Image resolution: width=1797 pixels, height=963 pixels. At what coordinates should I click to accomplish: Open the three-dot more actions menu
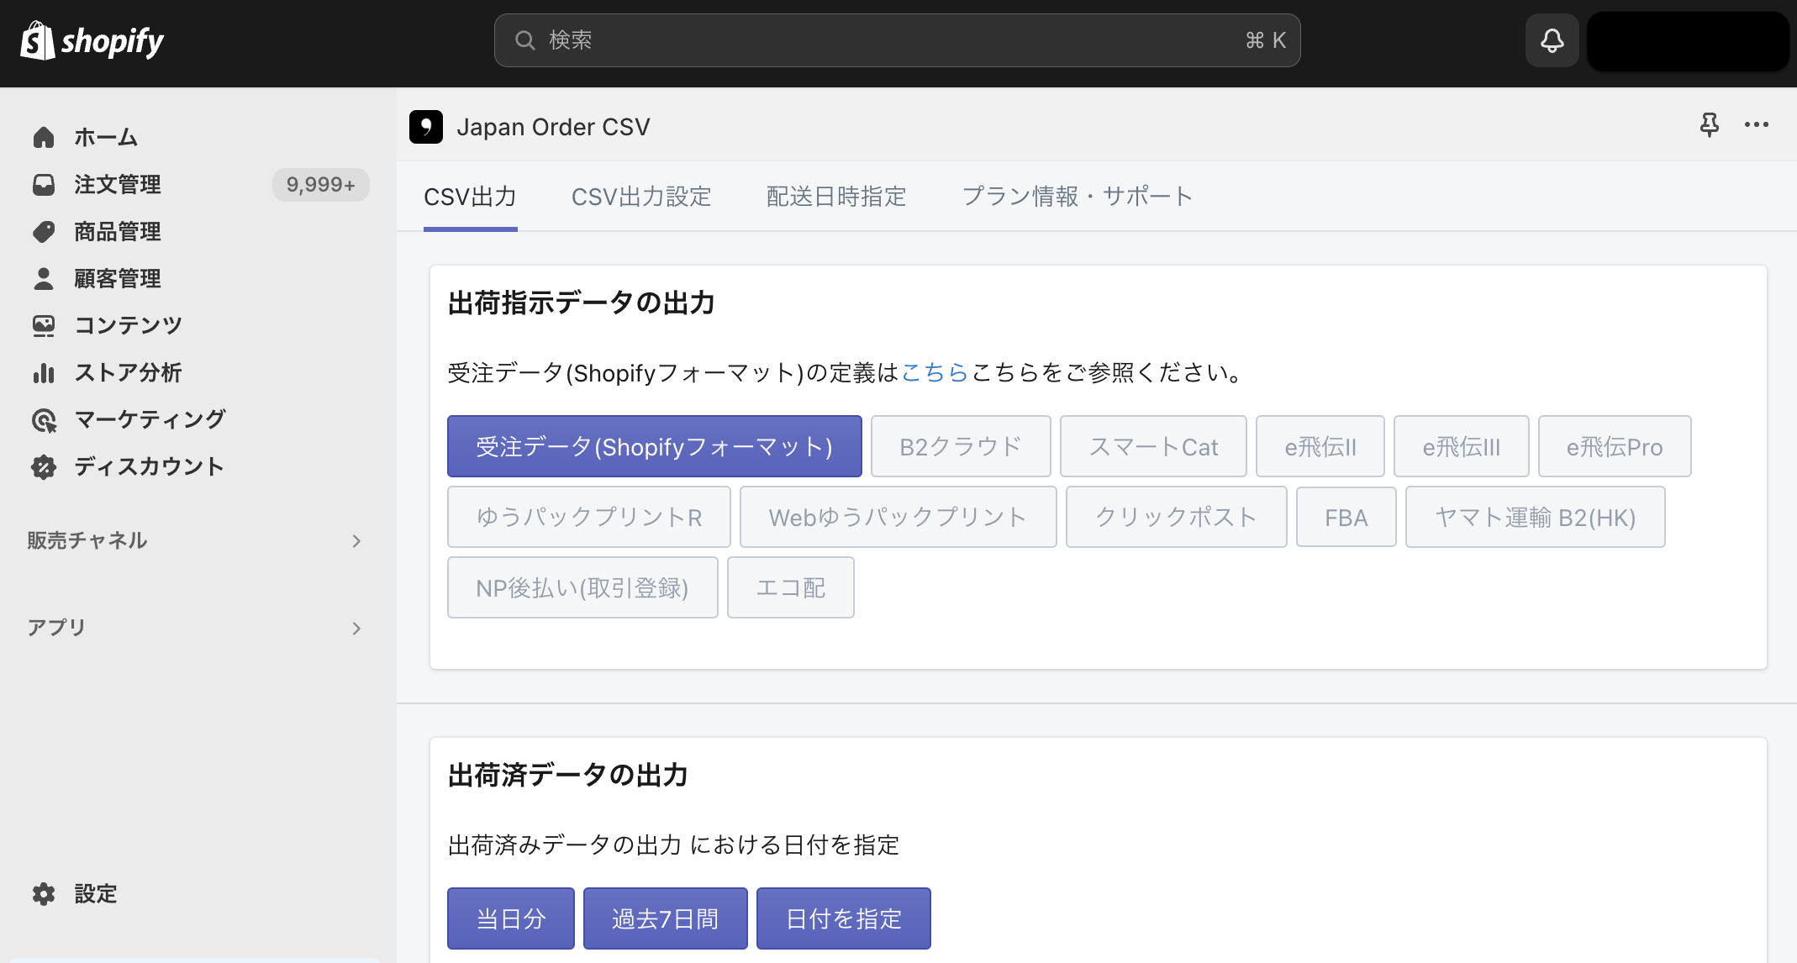coord(1756,125)
